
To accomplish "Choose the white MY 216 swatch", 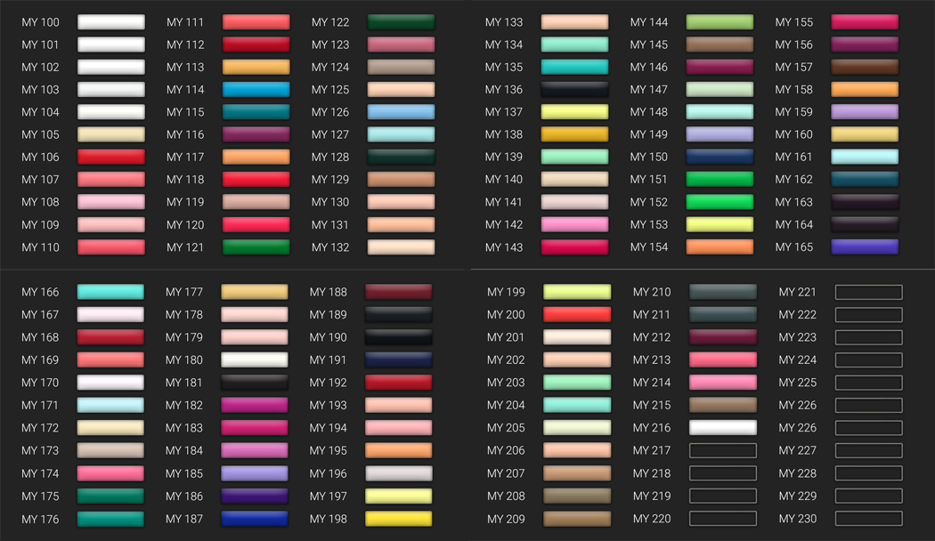I will [x=723, y=428].
